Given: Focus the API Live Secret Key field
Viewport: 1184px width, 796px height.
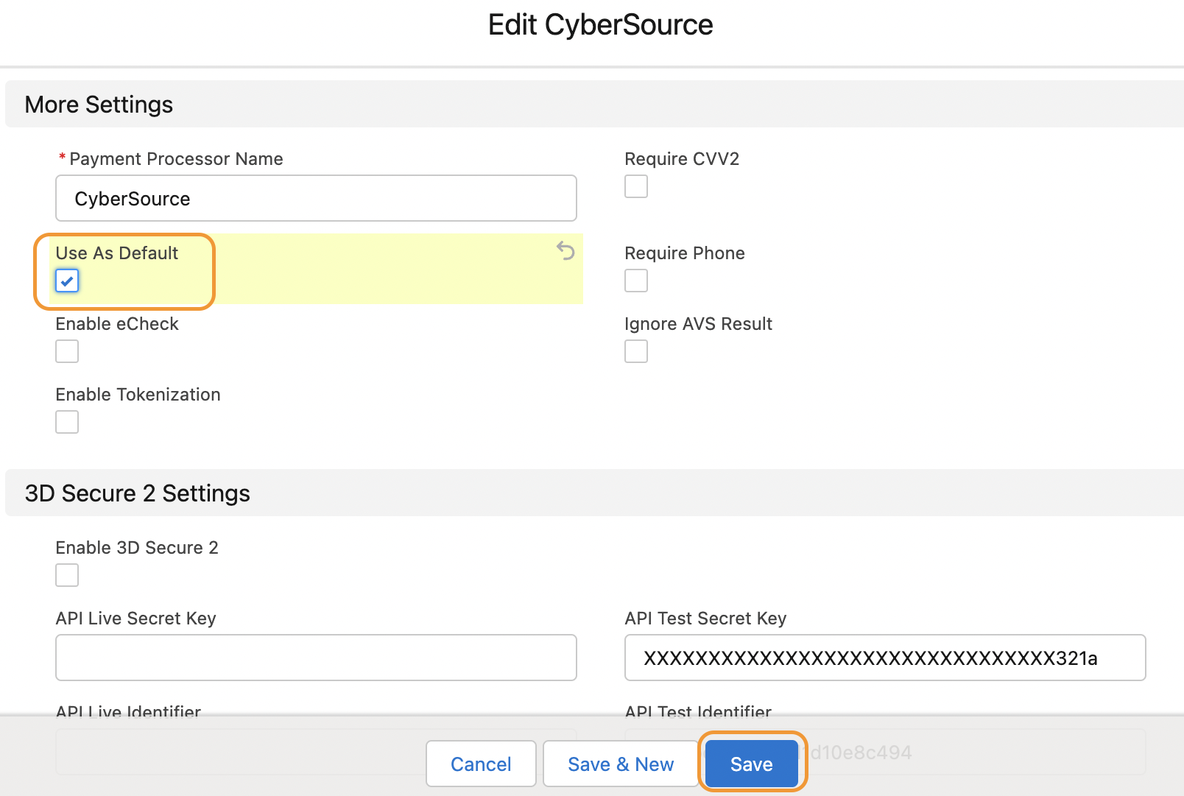Looking at the screenshot, I should click(316, 658).
